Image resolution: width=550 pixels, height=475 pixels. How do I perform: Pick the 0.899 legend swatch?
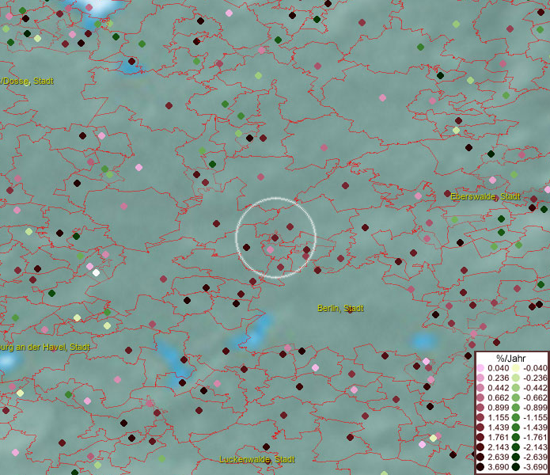click(x=480, y=408)
